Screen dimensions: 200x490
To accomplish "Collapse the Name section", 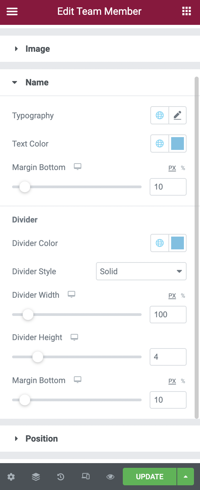I will (x=37, y=82).
